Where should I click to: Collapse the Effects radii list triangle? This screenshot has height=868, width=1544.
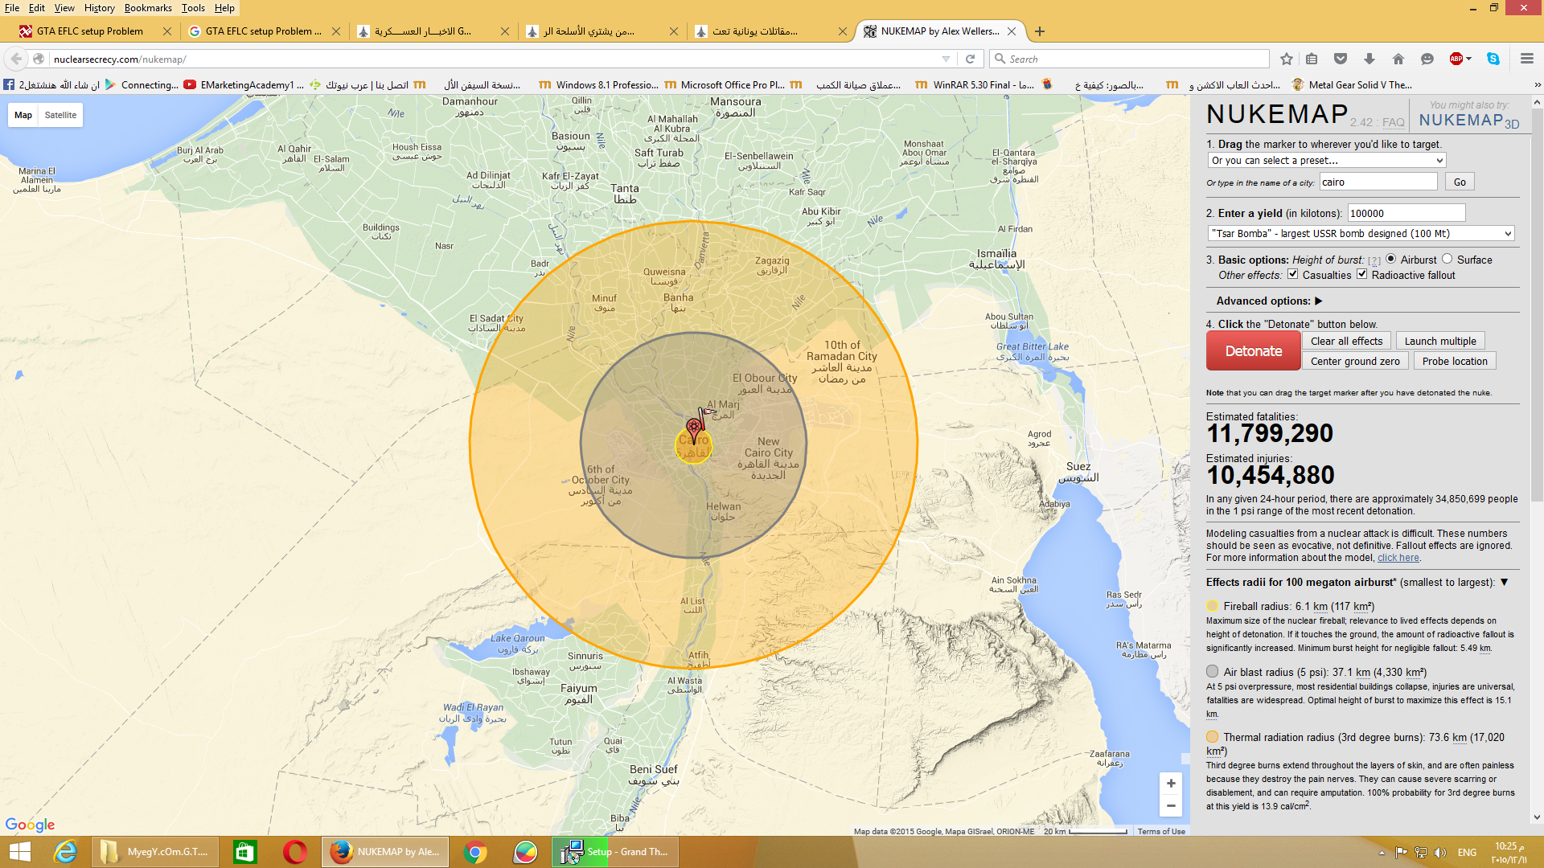1504,582
